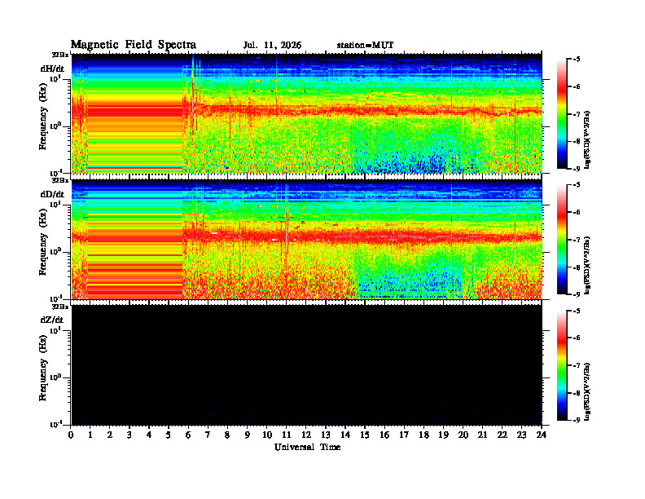Click log(PSD) label beside dZ/dt color scale
The height and width of the screenshot is (499, 645).
coord(588,391)
